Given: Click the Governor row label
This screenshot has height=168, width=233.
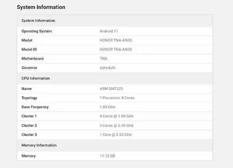Looking at the screenshot, I should point(30,68).
